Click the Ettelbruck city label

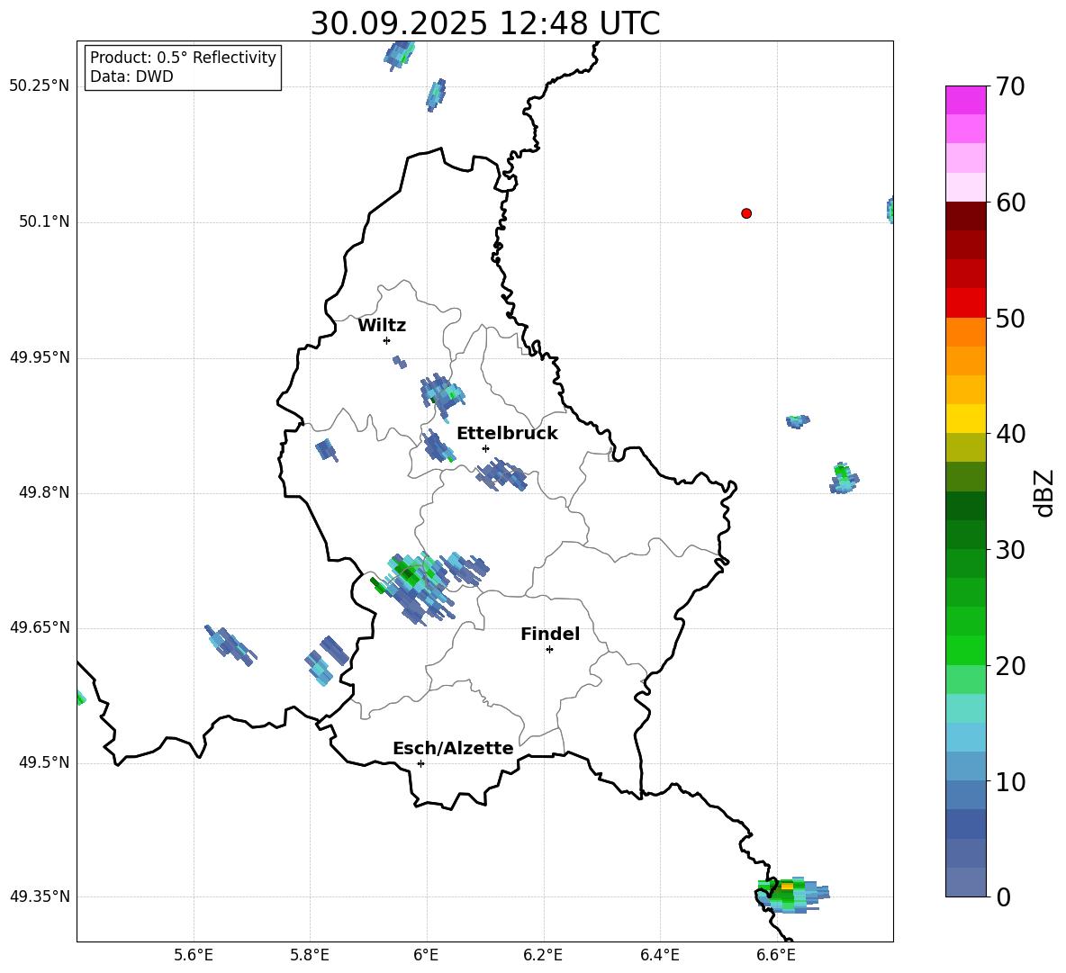pos(507,434)
